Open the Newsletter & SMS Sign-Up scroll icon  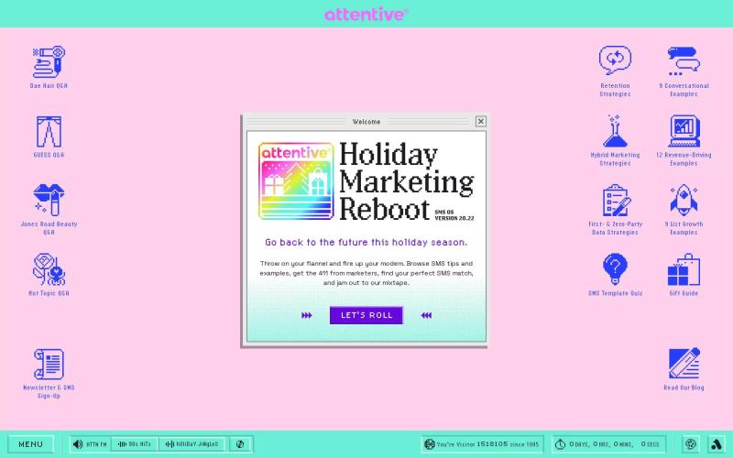pos(49,364)
